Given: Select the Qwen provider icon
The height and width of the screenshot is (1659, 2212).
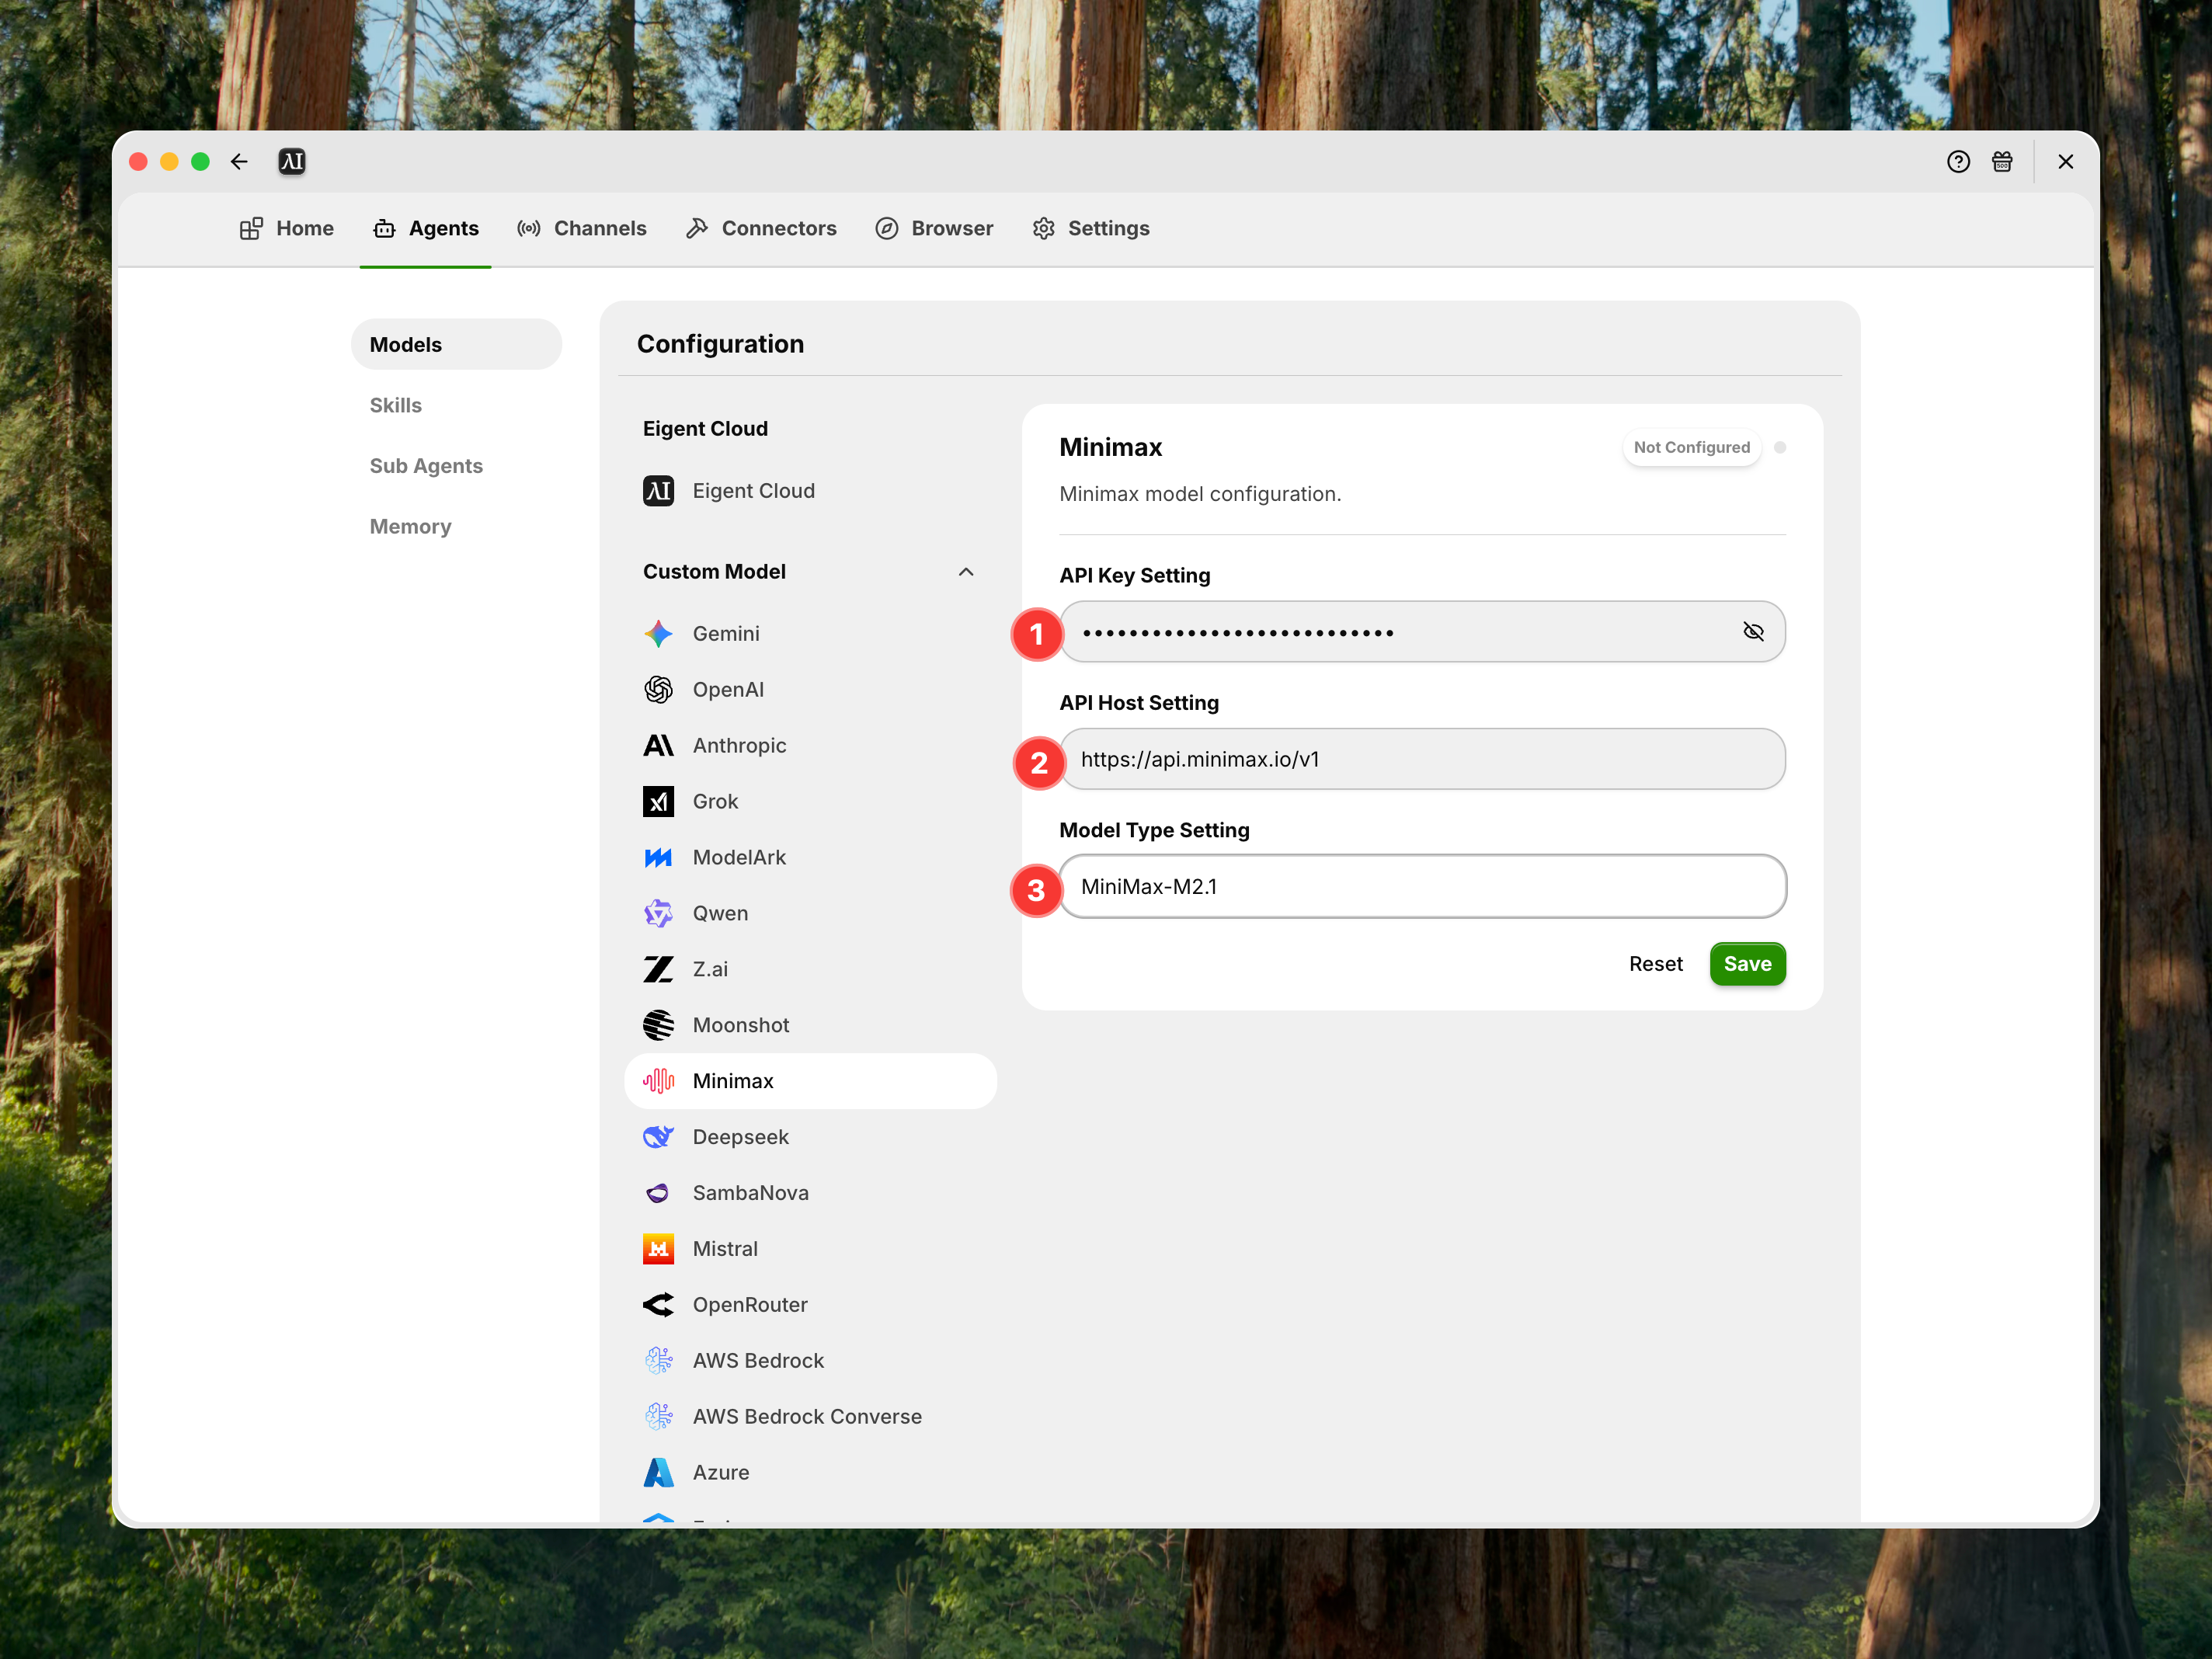Looking at the screenshot, I should 658,913.
